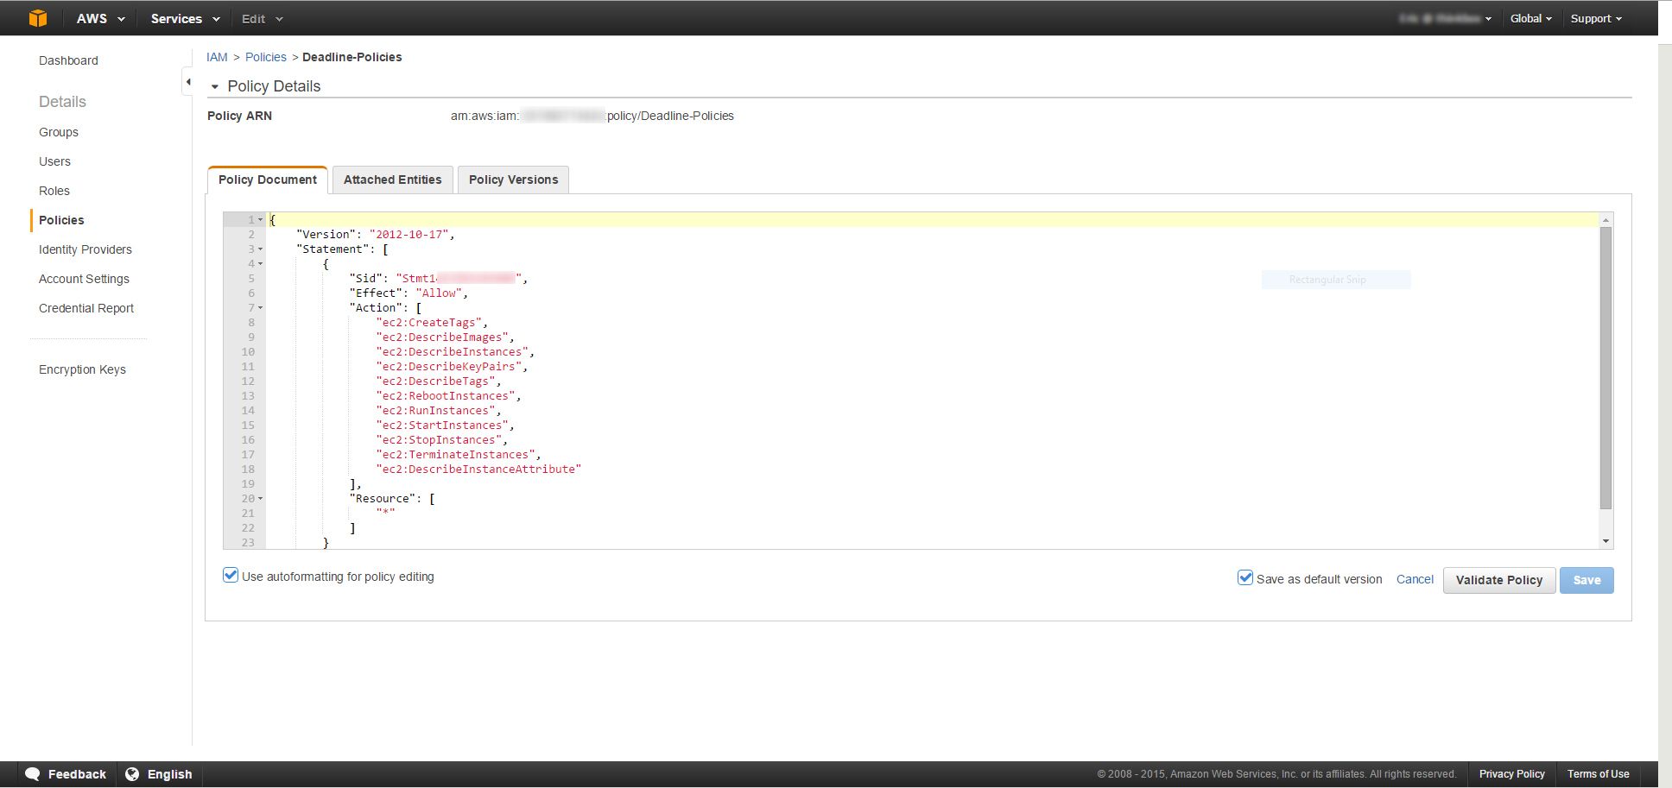Image resolution: width=1672 pixels, height=788 pixels.
Task: Click the Deadline-Policies breadcrumb text
Action: (x=352, y=57)
